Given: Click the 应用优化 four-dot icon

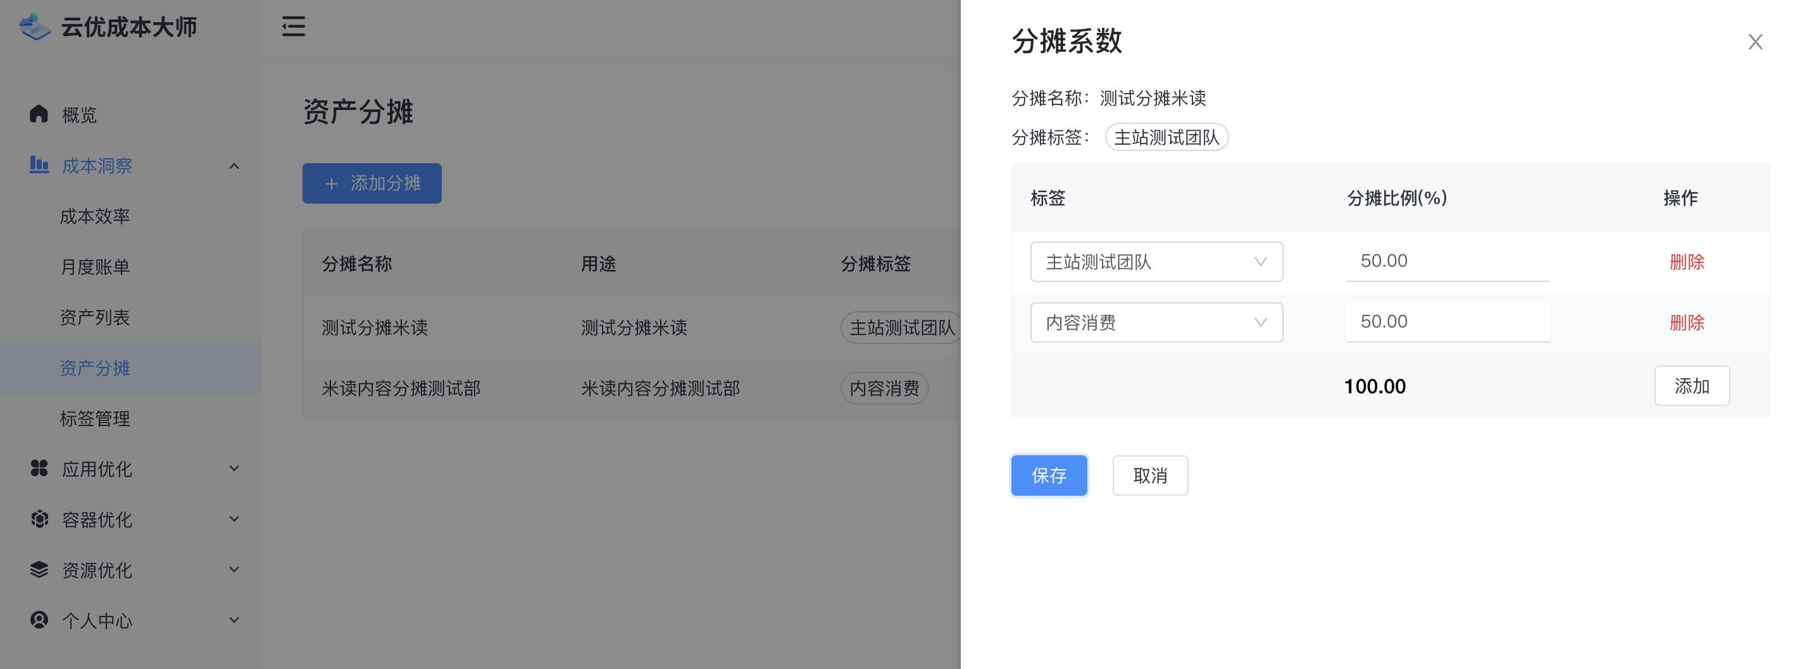Looking at the screenshot, I should click(x=39, y=469).
